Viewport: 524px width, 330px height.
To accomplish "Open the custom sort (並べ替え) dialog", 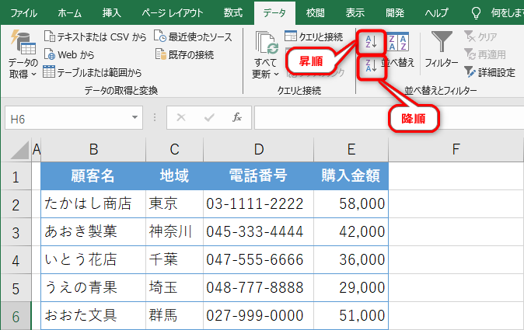I will [x=401, y=51].
